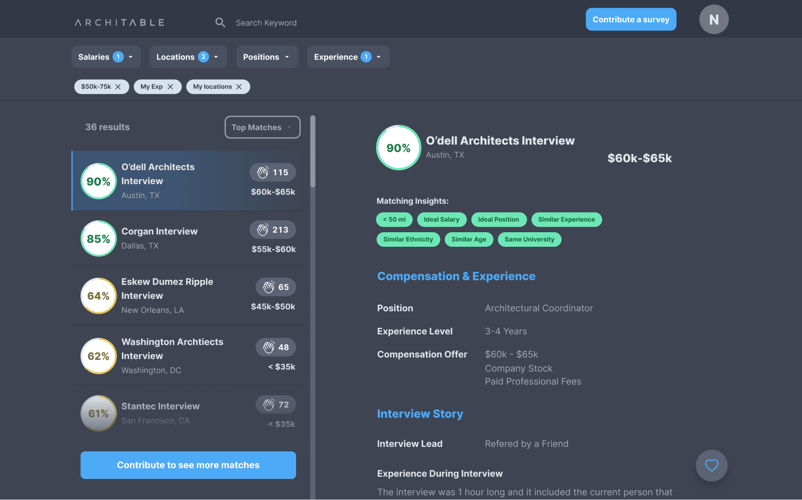Click the heart favorite icon button

711,465
